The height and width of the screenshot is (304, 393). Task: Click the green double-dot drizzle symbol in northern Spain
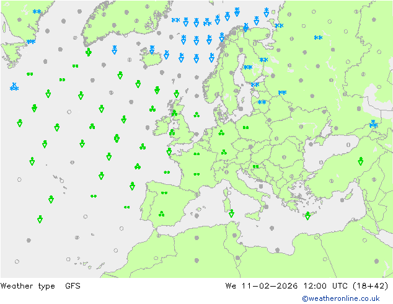click(x=164, y=193)
